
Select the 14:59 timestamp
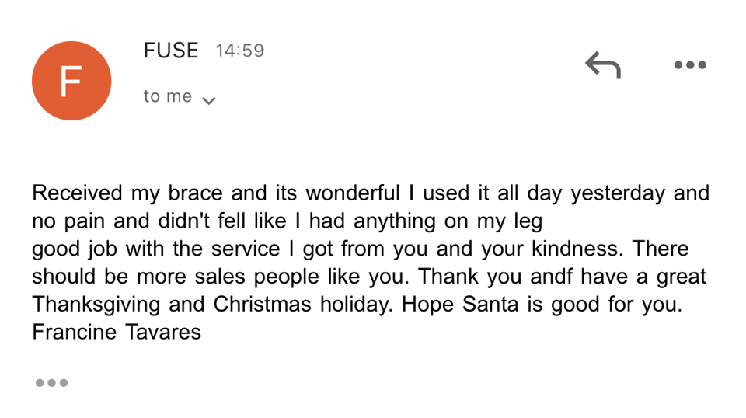240,51
